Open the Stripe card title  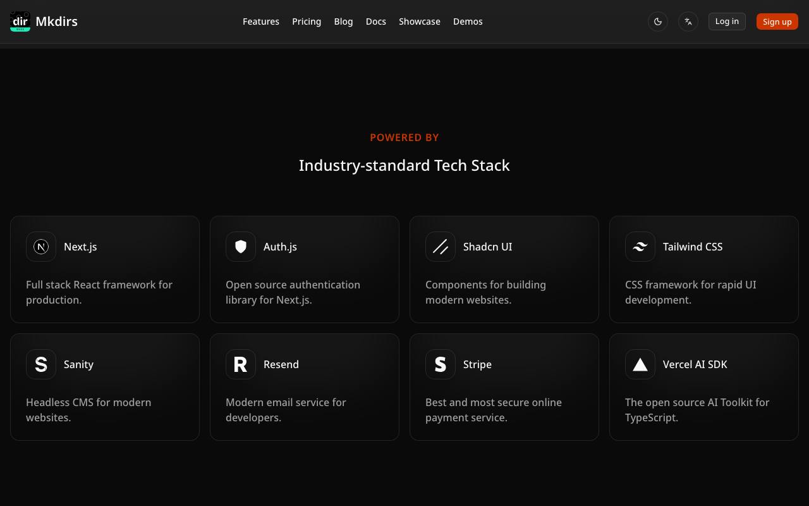477,364
